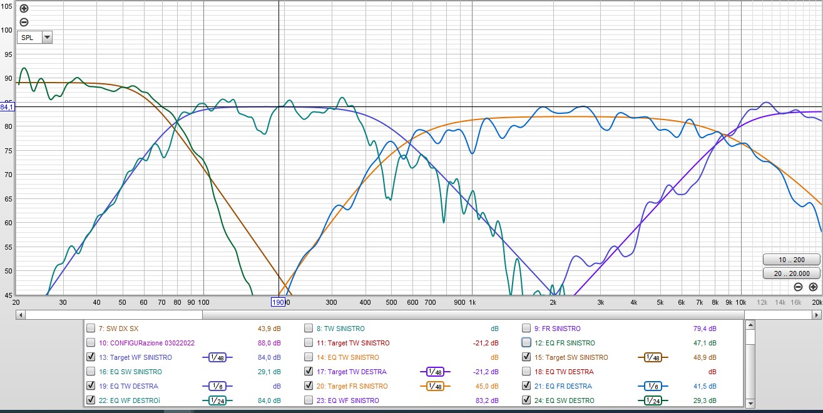Select the '9: FR SINISTRO' legend label
This screenshot has width=823, height=413.
pos(558,329)
